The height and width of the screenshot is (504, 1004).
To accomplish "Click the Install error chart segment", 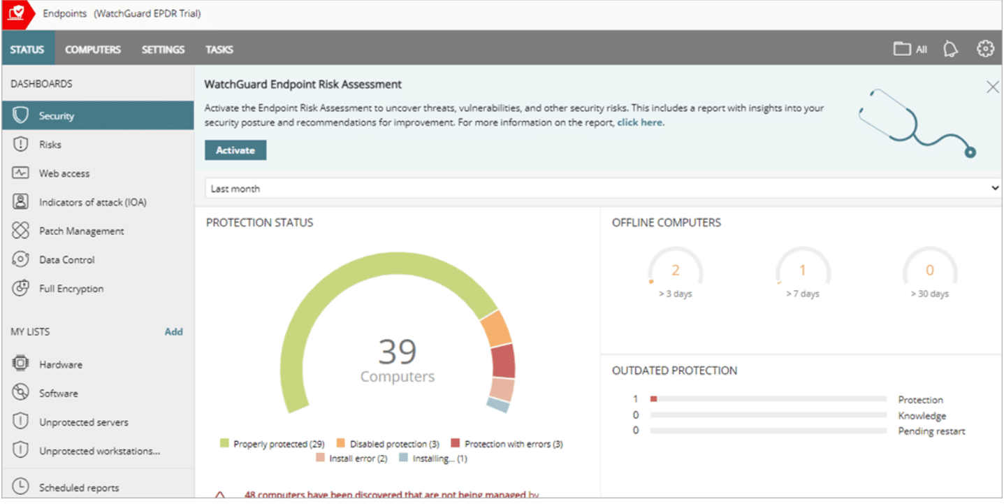I will (x=502, y=389).
